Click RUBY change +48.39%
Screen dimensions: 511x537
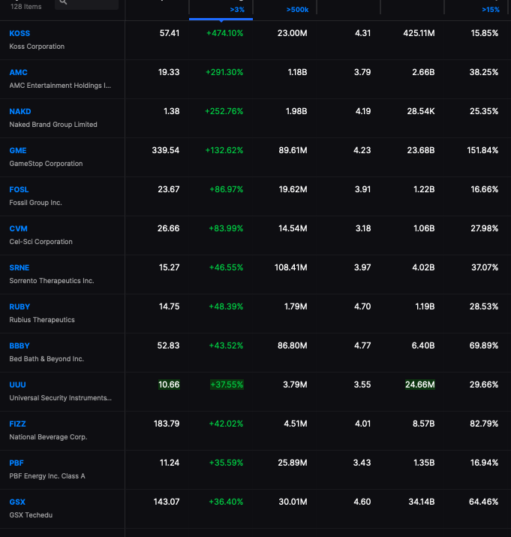click(226, 306)
